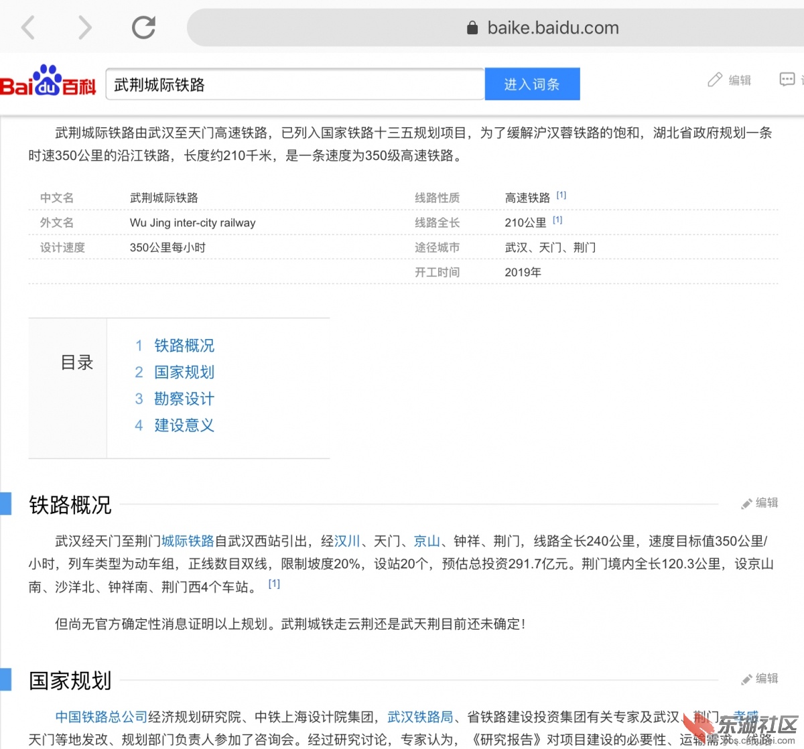Select the 武荆城际铁路 Chinese name value
Viewport: 804px width, 749px height.
pyautogui.click(x=164, y=198)
